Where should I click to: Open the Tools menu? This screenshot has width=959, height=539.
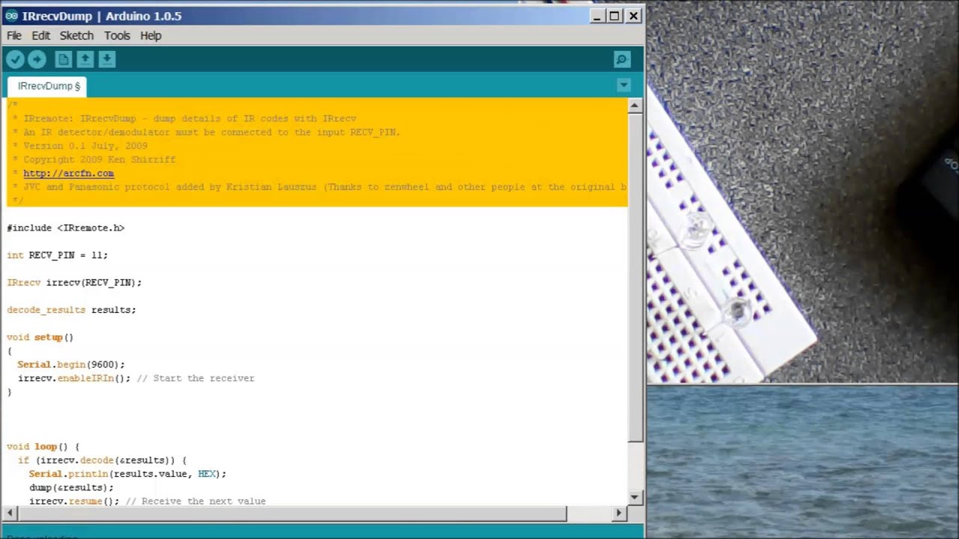pos(117,35)
